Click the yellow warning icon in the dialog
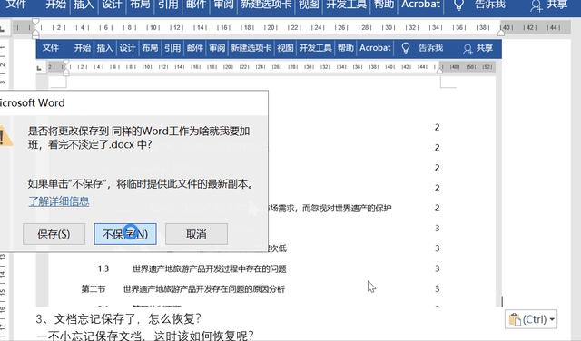Viewport: 581px width, 341px height. tap(5, 136)
